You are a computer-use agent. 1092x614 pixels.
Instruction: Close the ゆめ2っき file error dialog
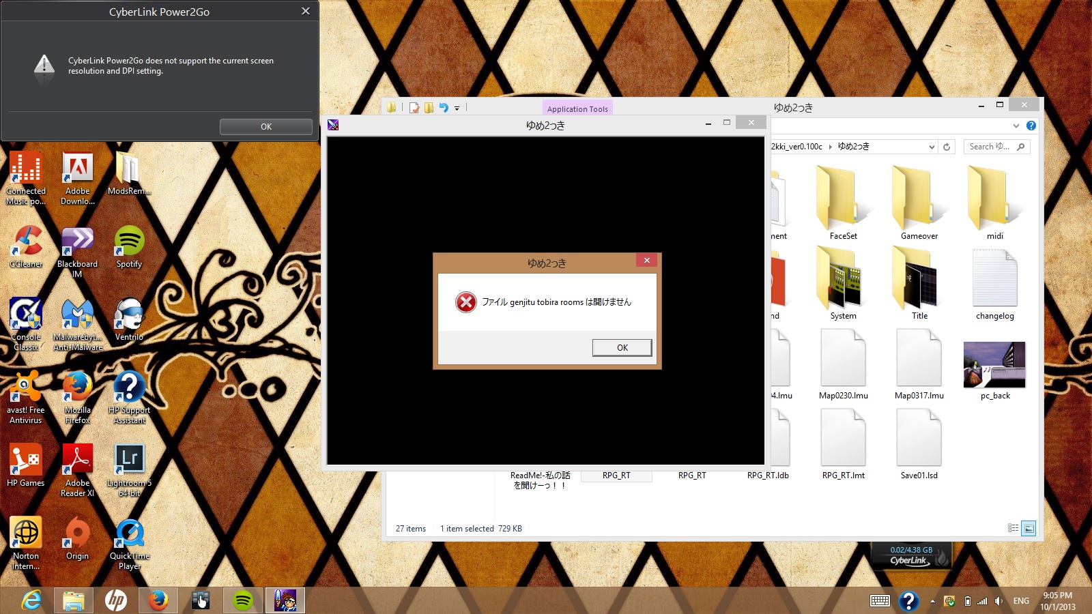point(646,260)
